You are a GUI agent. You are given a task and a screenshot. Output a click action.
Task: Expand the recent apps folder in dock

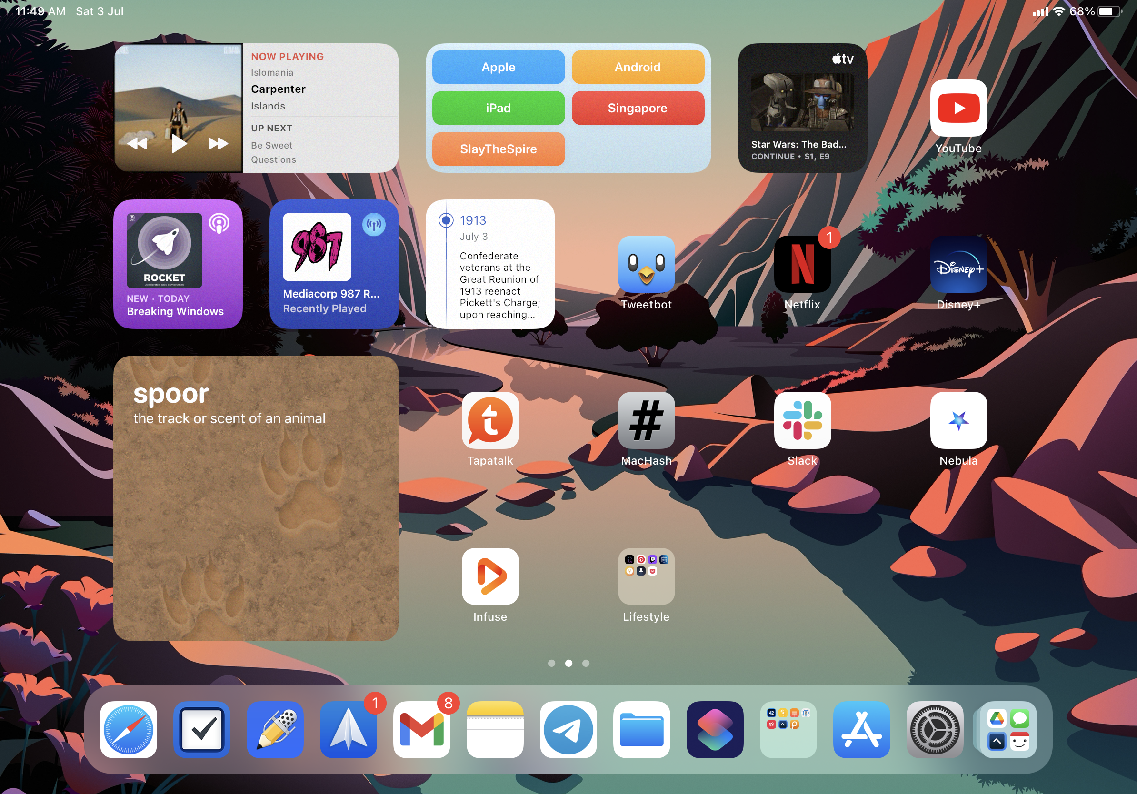pos(1008,729)
